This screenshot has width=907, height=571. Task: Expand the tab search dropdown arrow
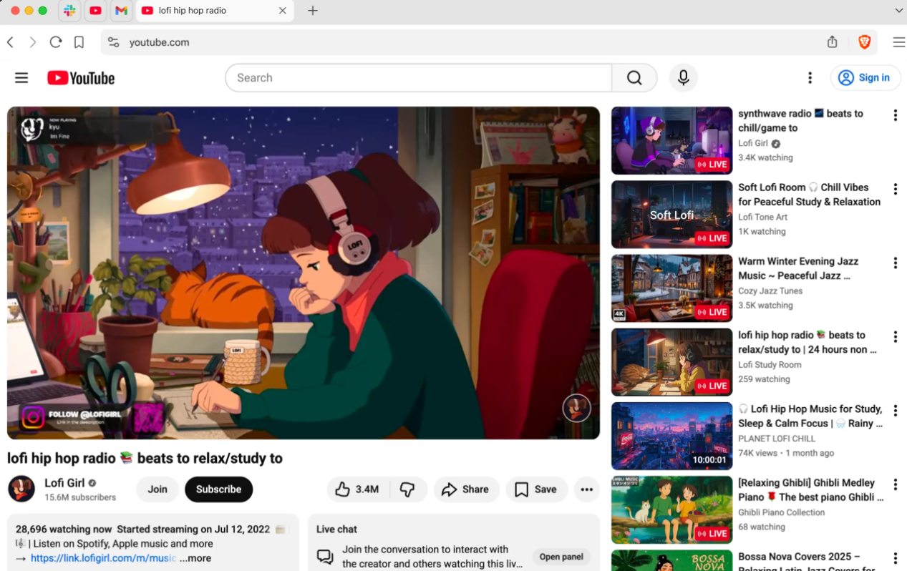click(x=899, y=11)
